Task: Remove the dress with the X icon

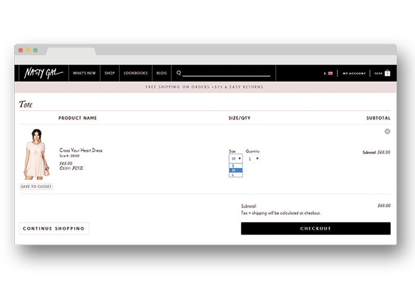Action: click(387, 131)
